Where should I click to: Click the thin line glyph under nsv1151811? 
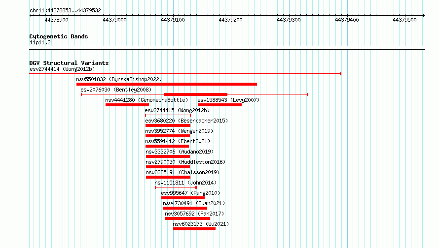point(176,187)
